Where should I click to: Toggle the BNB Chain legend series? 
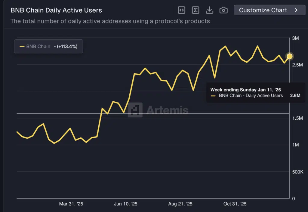38,46
